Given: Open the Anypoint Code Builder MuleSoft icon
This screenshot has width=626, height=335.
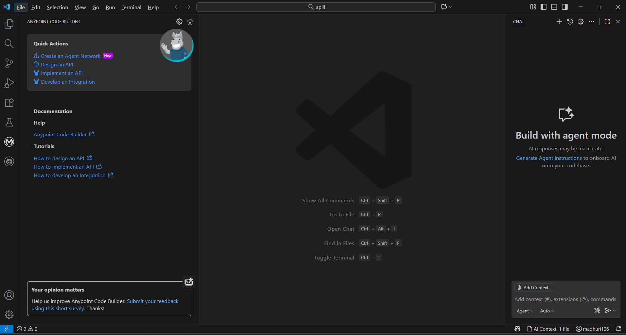Looking at the screenshot, I should pos(9,142).
